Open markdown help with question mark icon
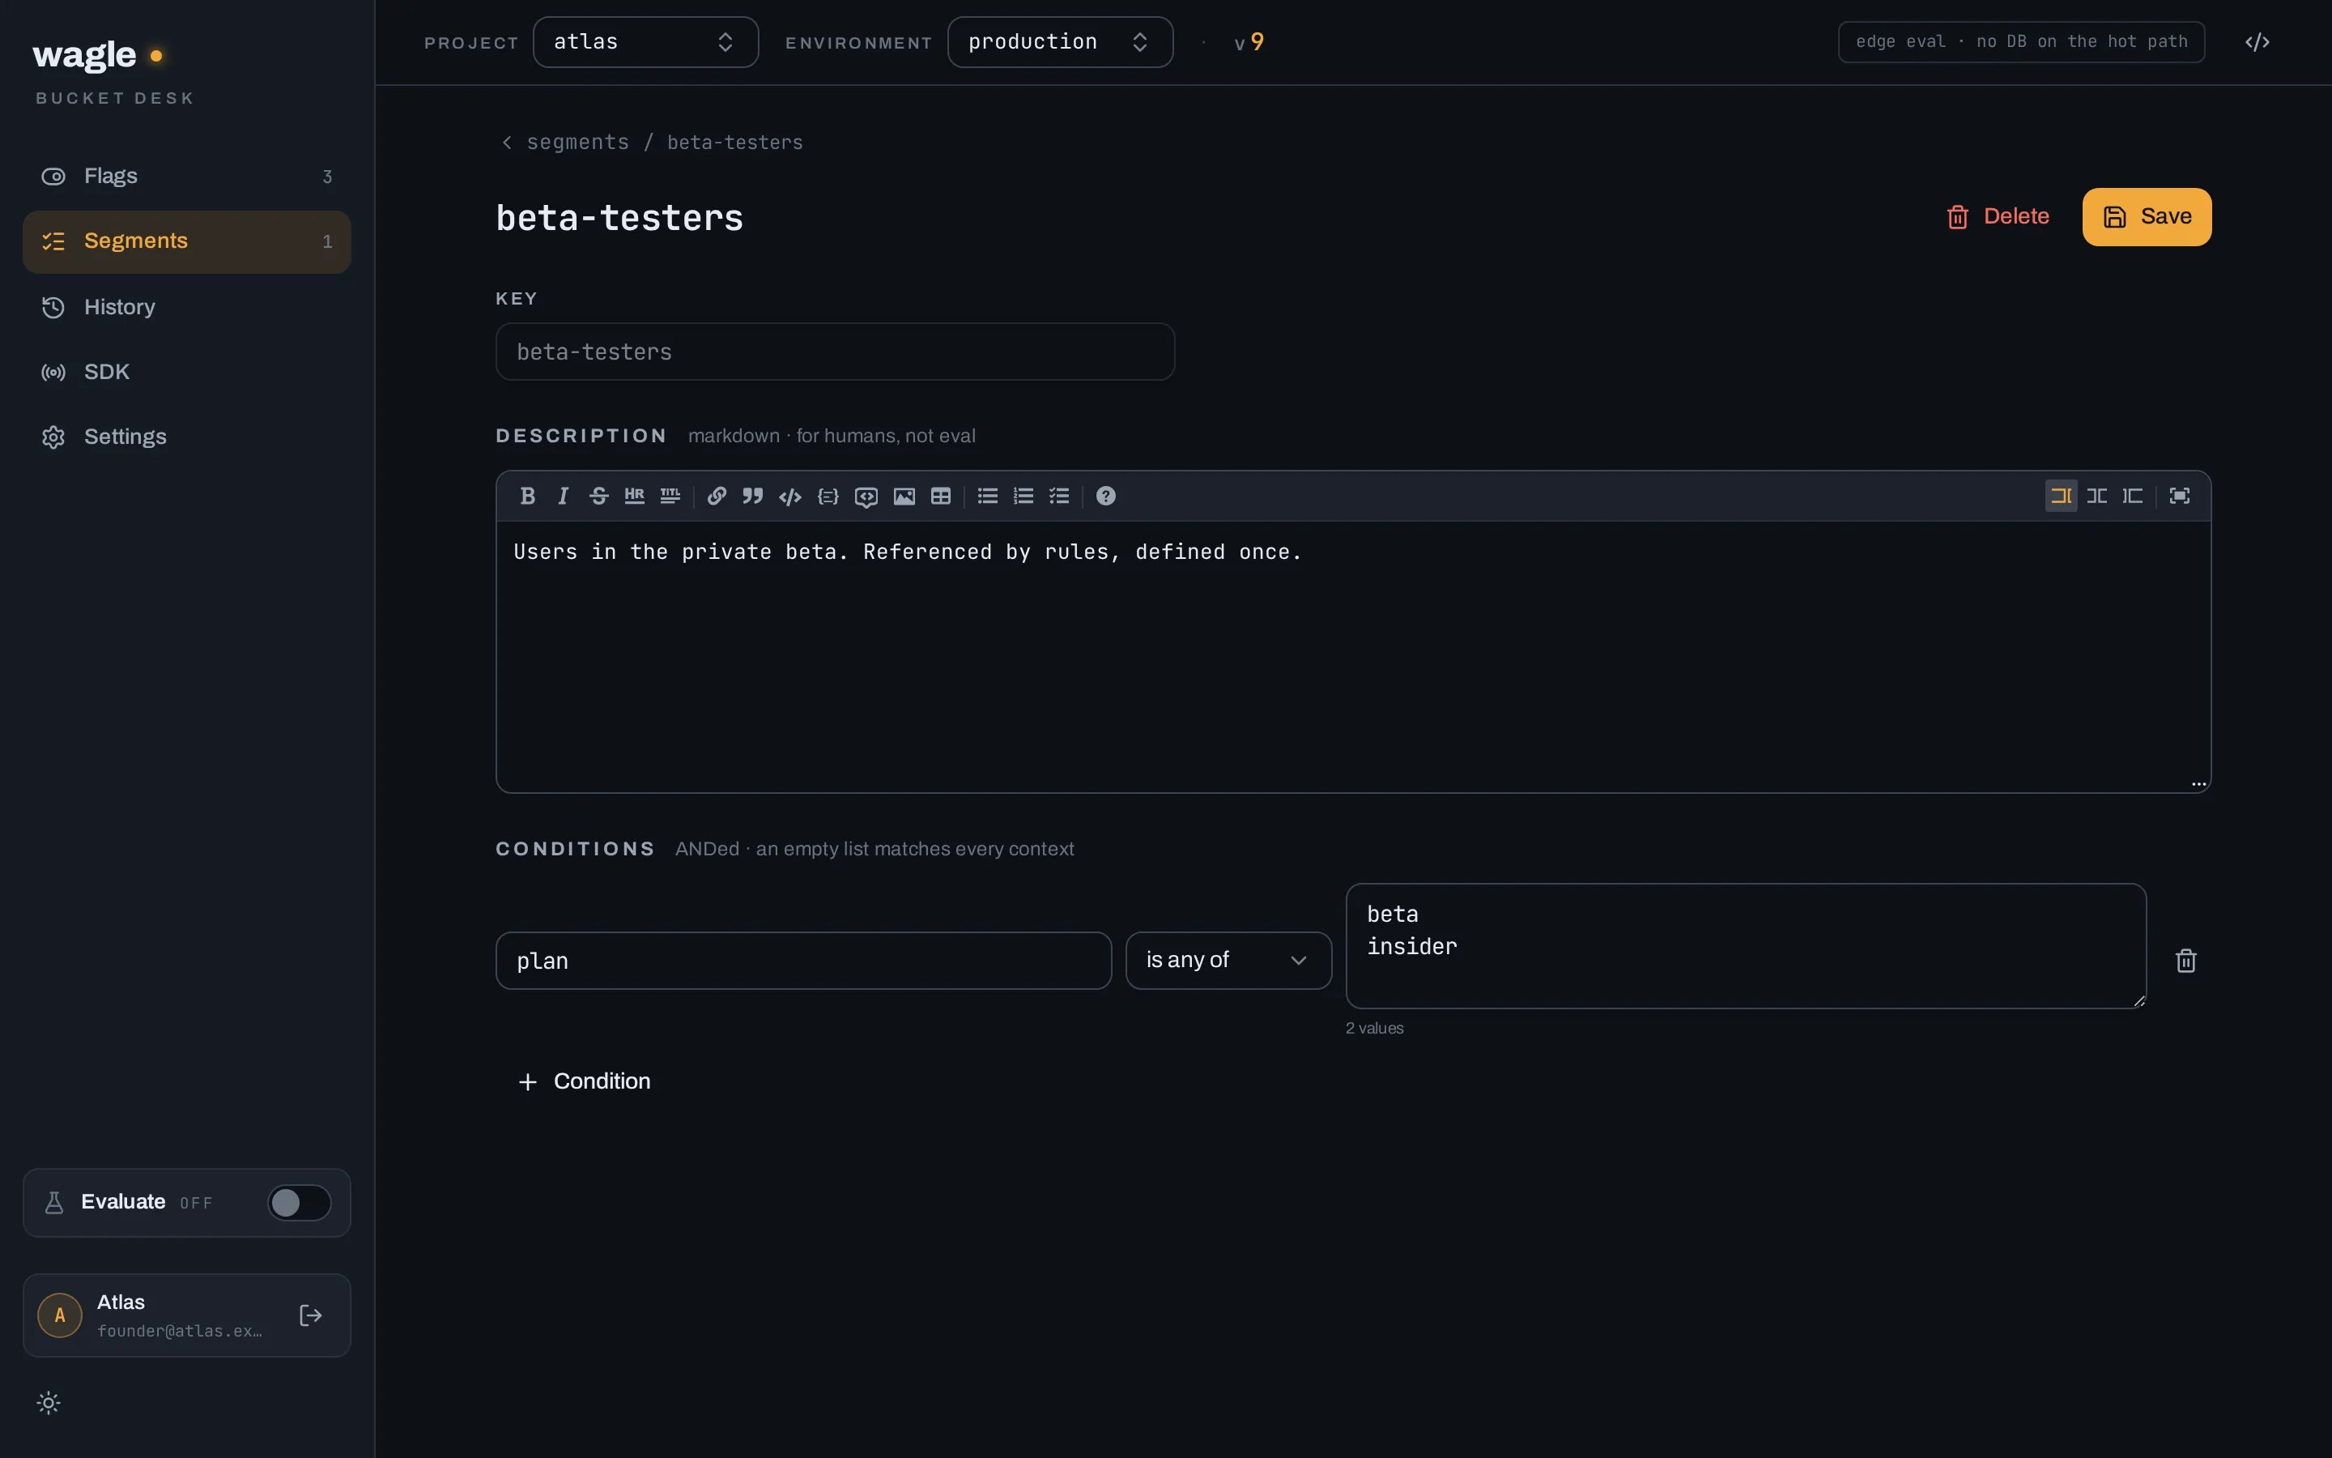Viewport: 2332px width, 1458px height. [1105, 496]
